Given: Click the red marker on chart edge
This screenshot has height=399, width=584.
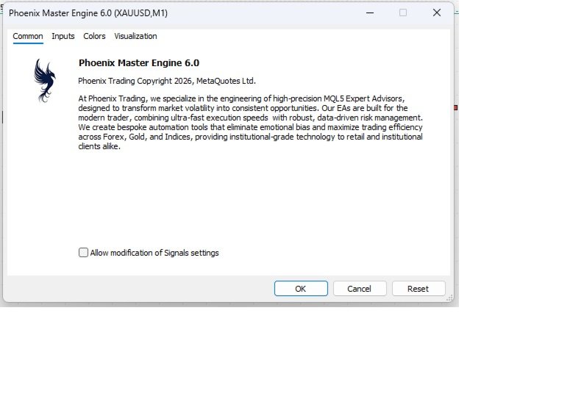Looking at the screenshot, I should pos(455,107).
